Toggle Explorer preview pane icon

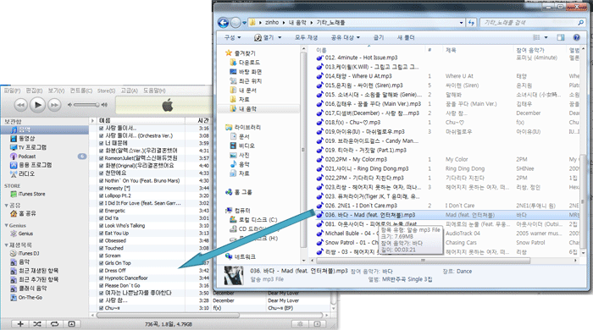561,37
